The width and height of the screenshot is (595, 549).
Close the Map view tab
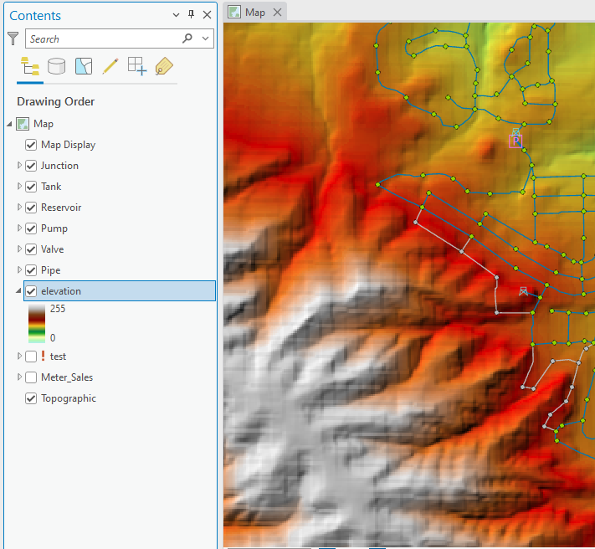(x=278, y=13)
